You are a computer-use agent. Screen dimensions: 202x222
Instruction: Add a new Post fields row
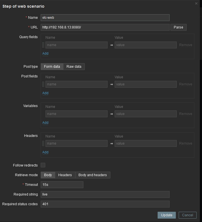coord(45,93)
